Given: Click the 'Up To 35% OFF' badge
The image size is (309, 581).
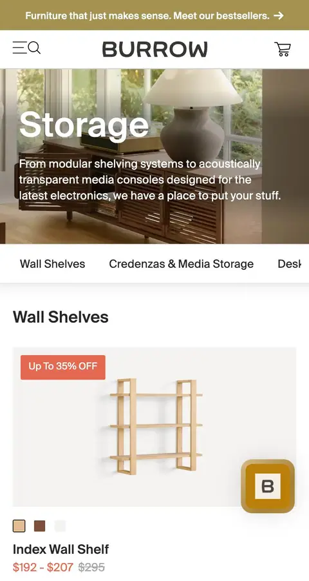Looking at the screenshot, I should click(63, 367).
